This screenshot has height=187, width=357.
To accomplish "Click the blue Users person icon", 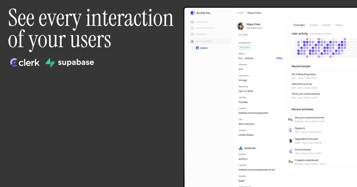I will click(197, 48).
